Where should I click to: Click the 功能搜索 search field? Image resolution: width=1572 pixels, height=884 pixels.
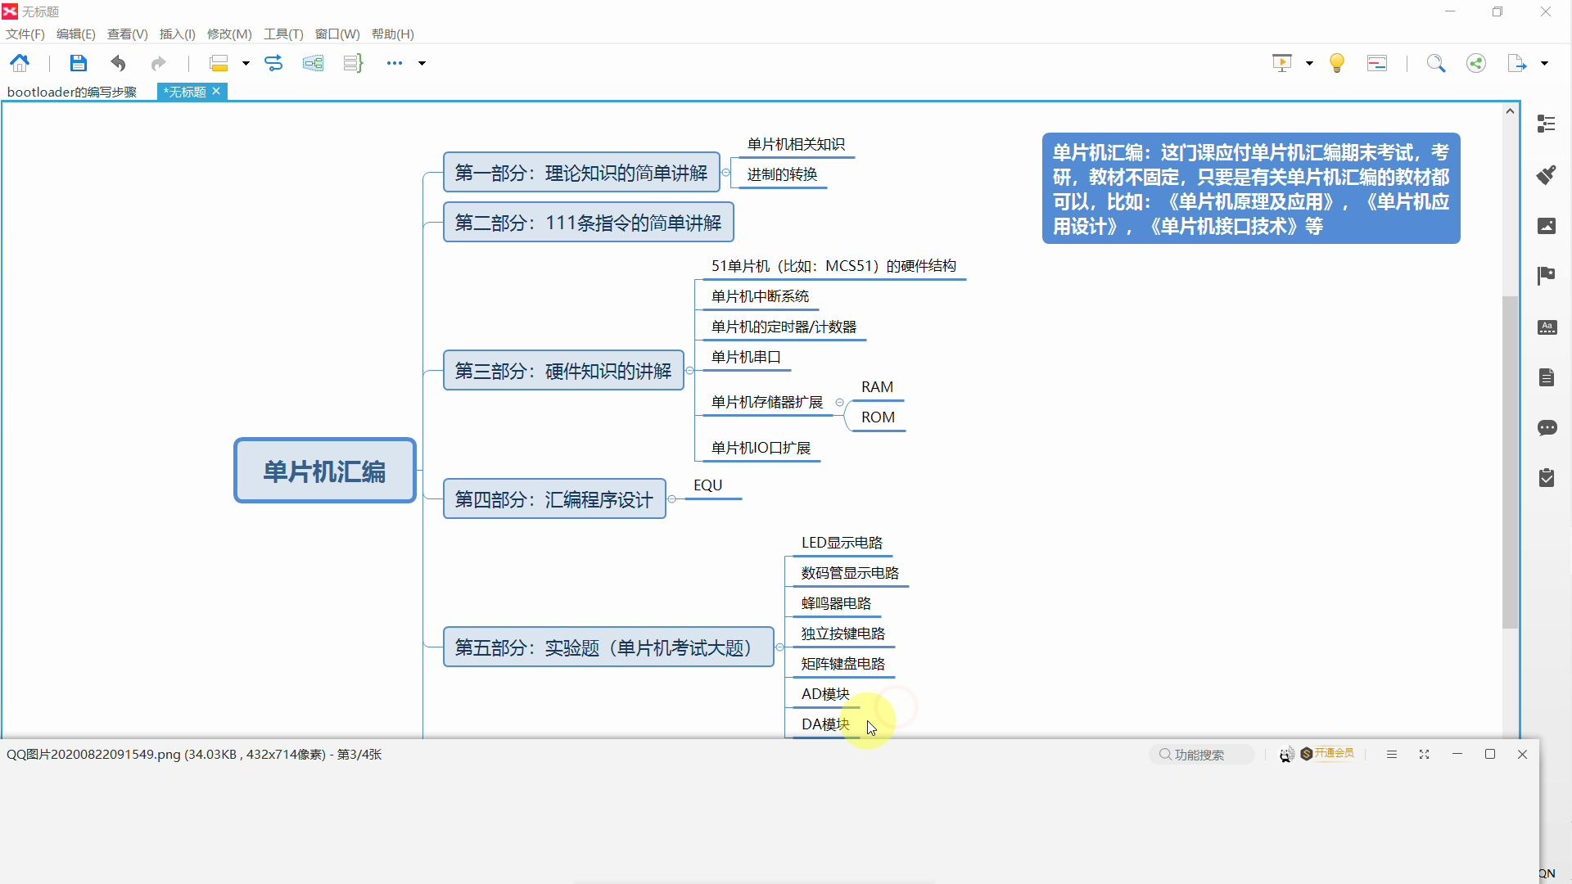[x=1202, y=754]
